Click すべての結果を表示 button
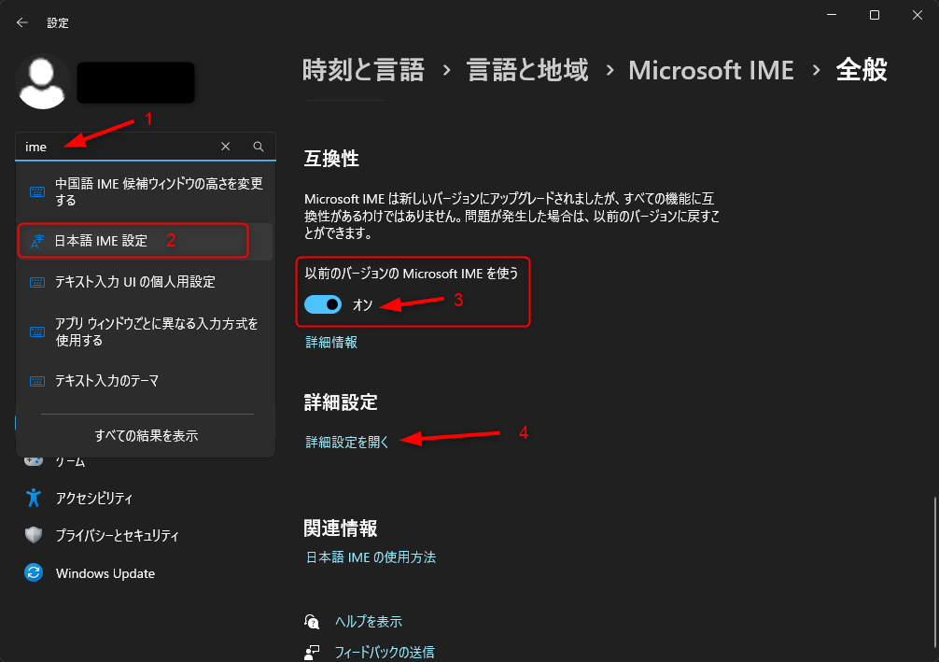Screen dimensions: 939x662 pos(147,435)
